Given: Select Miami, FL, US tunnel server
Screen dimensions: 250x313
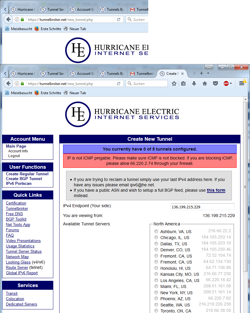Looking at the screenshot, I should coord(156,286).
